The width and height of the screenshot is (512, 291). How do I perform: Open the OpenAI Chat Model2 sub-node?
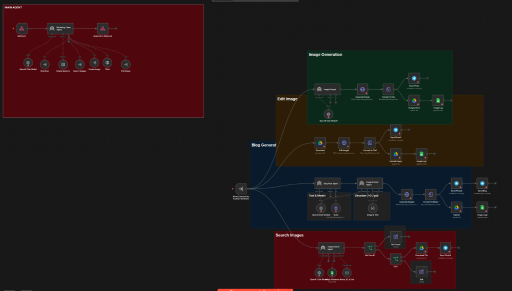click(321, 208)
